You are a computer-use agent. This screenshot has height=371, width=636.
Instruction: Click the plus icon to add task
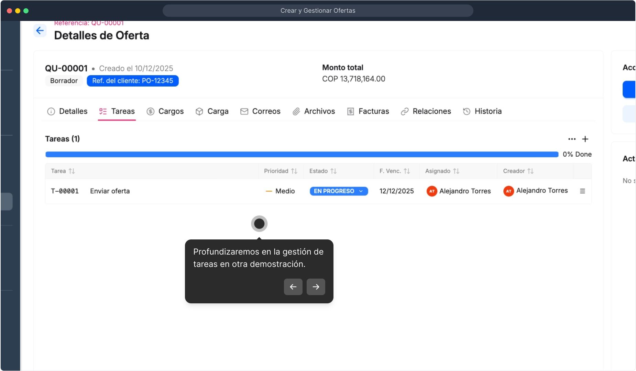tap(585, 139)
